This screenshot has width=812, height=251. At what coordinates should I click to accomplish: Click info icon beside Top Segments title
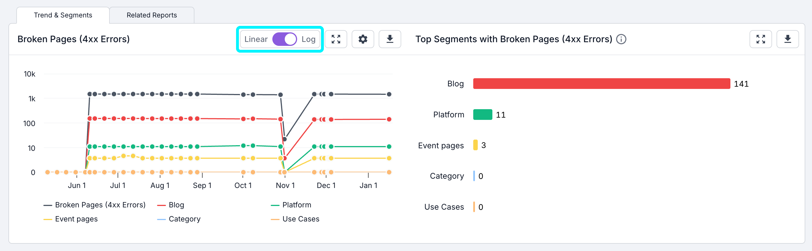(x=621, y=39)
